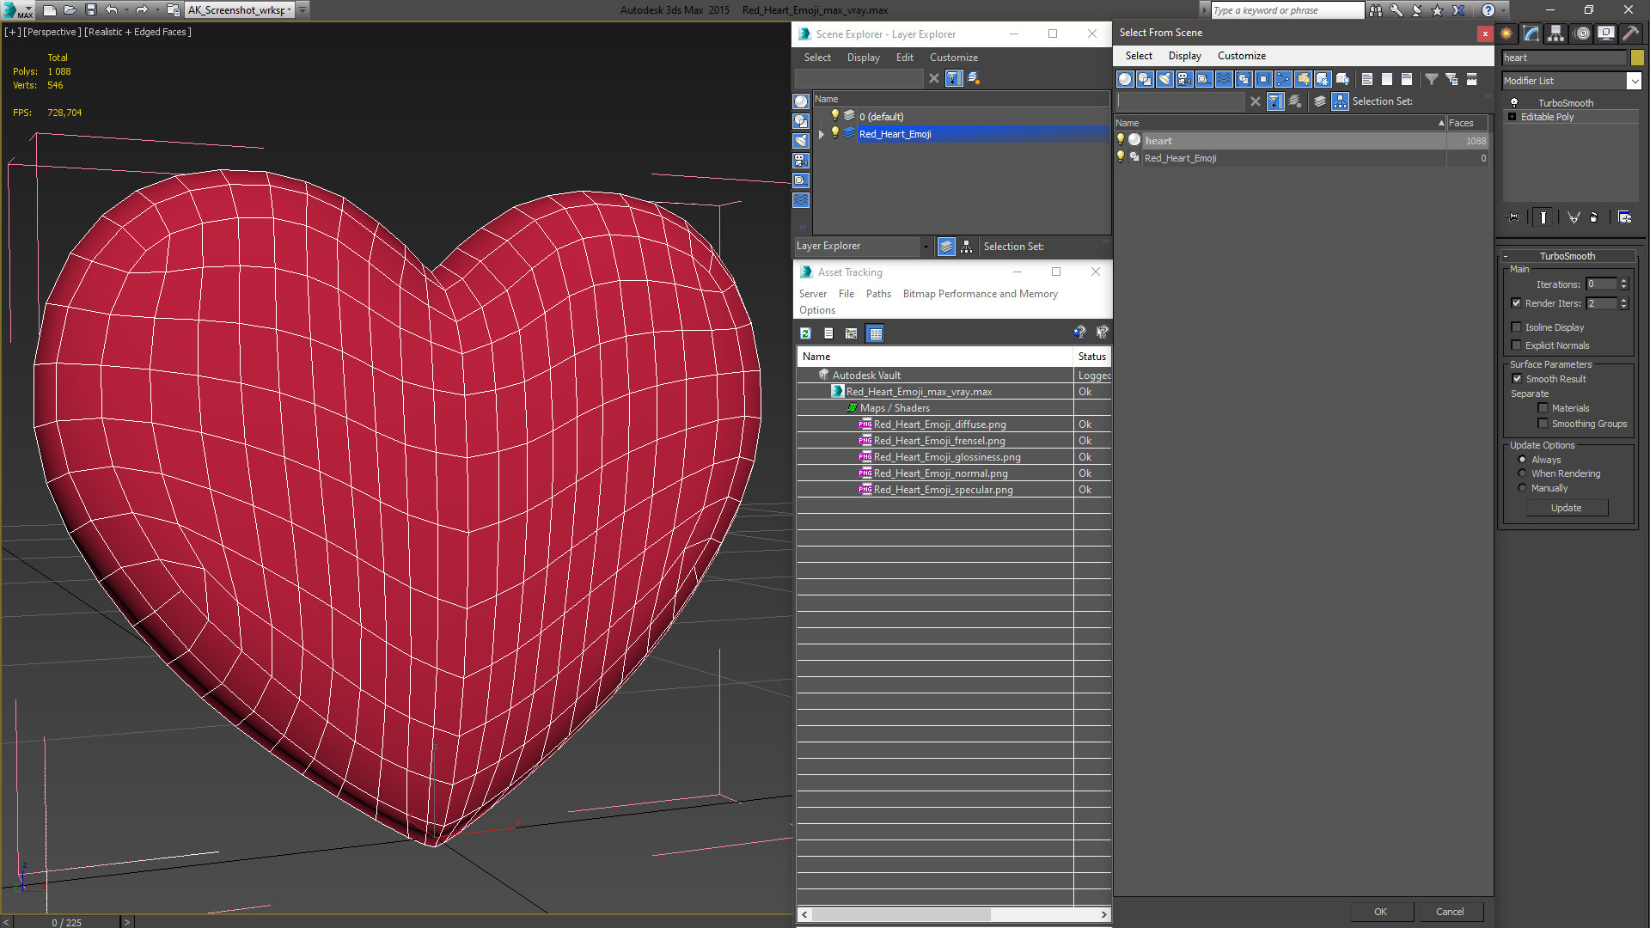Toggle geometry filter in Select From Scene
Viewport: 1650px width, 928px height.
point(1125,79)
